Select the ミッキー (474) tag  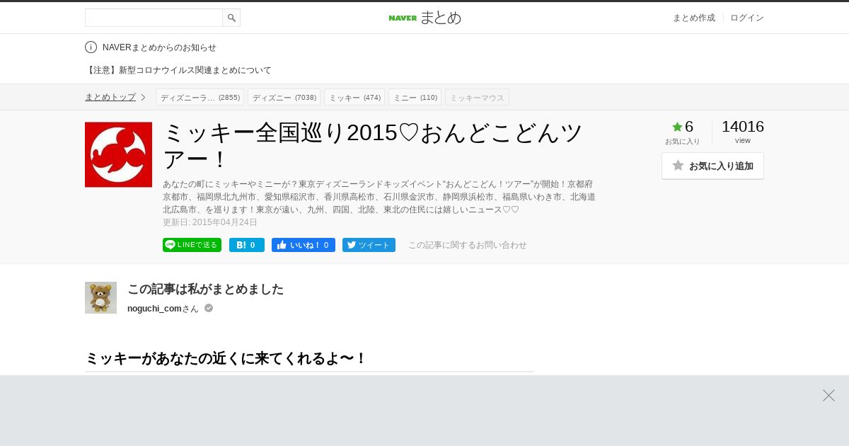(354, 97)
